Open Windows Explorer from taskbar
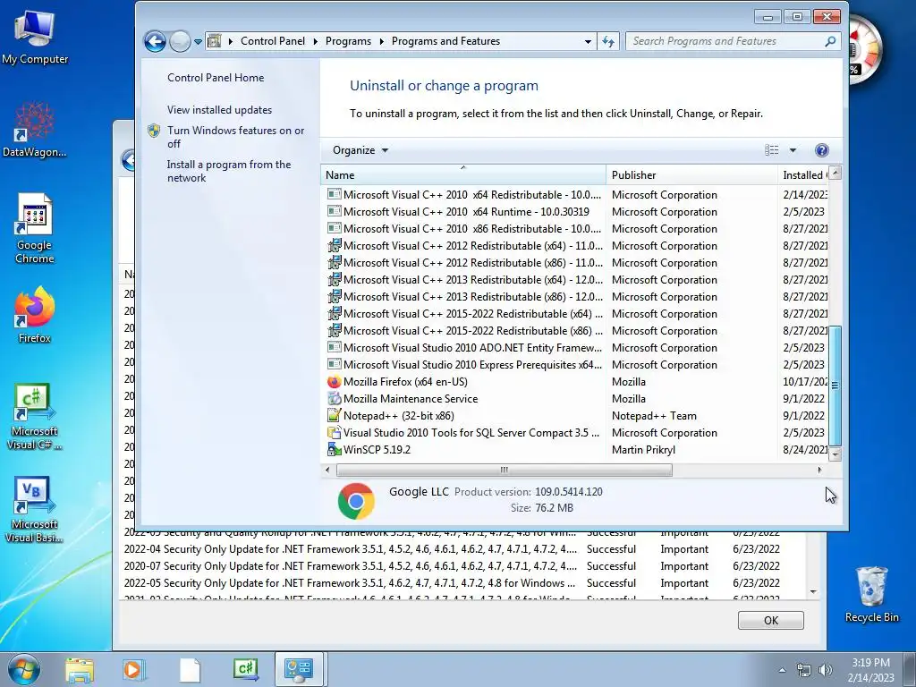Viewport: 916px width, 687px height. pos(80,670)
